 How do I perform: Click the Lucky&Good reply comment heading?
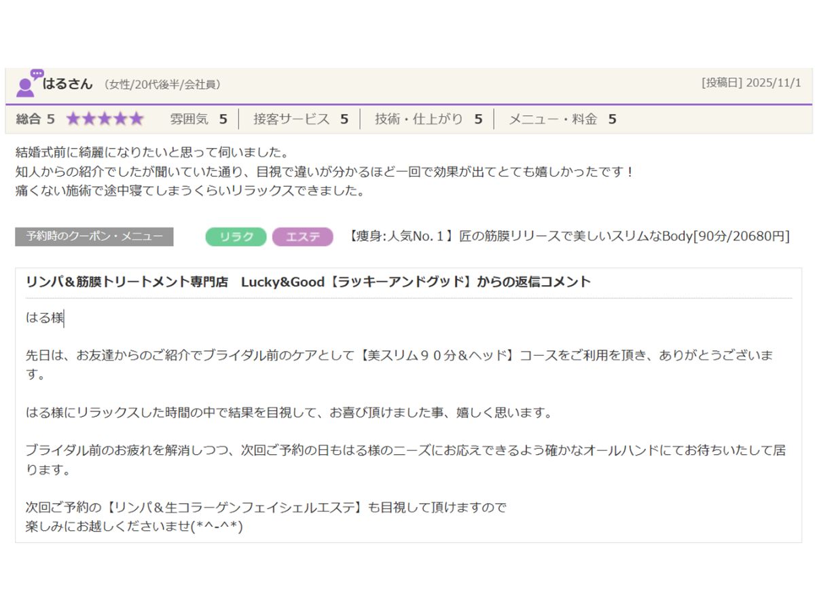[x=308, y=282]
